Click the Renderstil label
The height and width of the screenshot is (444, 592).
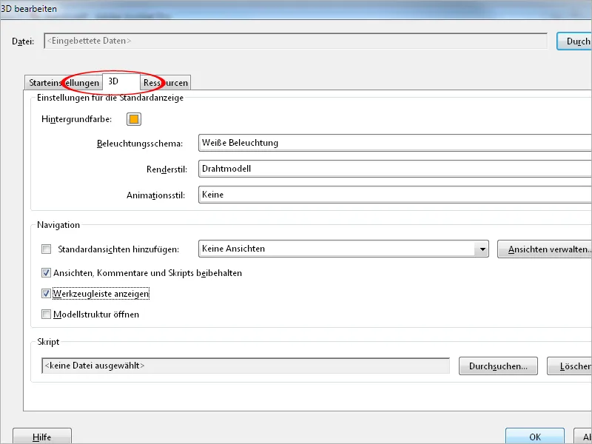pos(166,169)
